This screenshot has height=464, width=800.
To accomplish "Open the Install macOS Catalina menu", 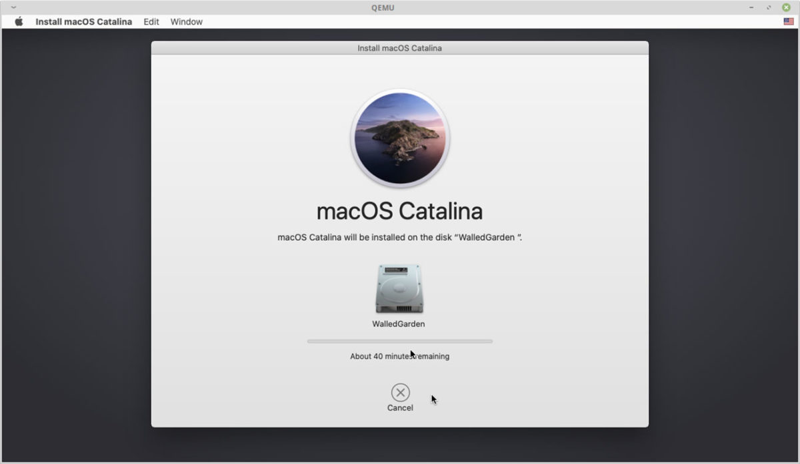I will (83, 21).
